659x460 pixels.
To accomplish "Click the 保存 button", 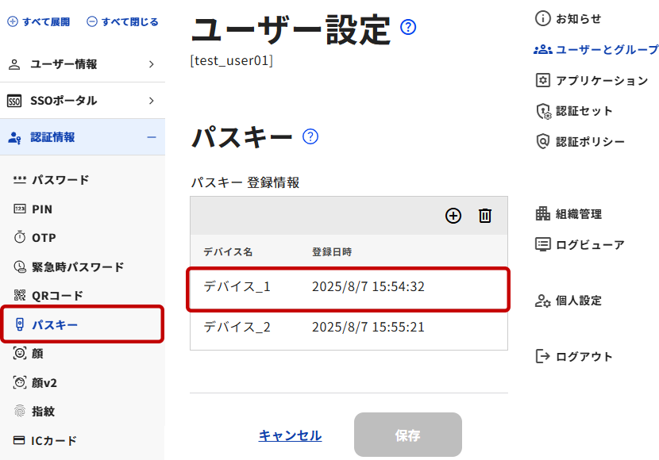I will click(x=407, y=435).
